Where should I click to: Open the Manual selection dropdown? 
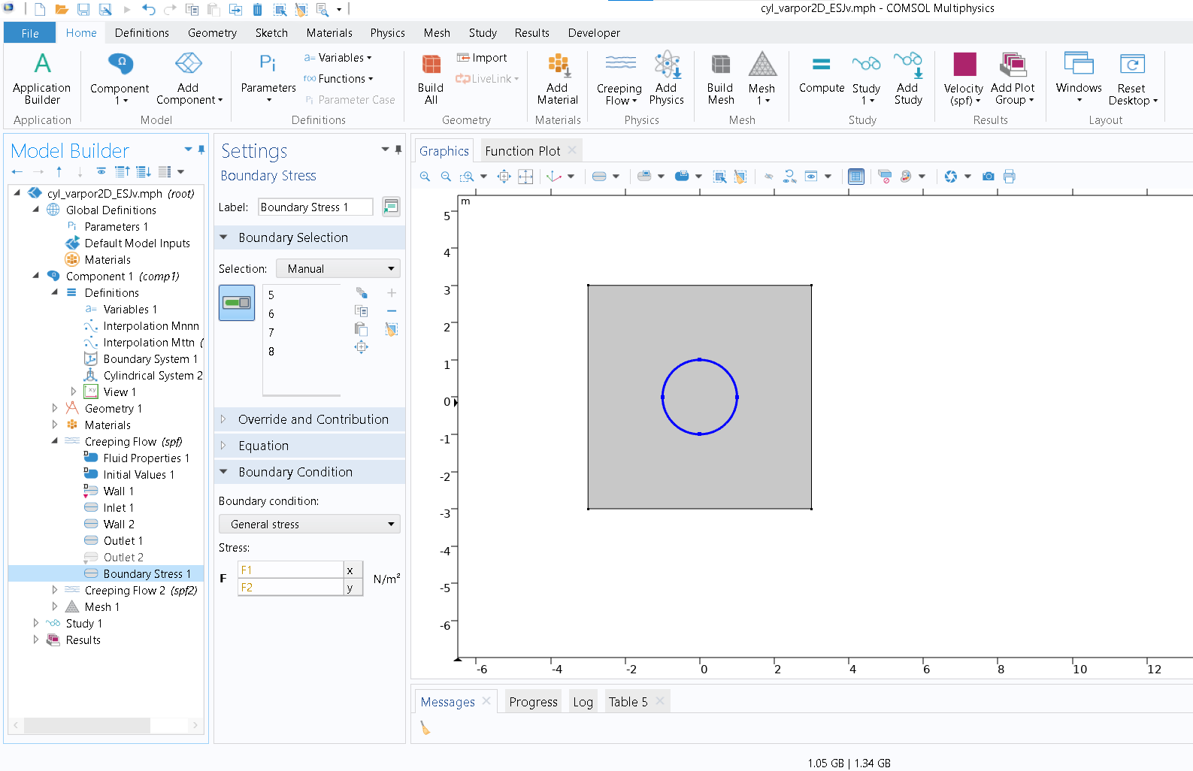[x=338, y=269]
